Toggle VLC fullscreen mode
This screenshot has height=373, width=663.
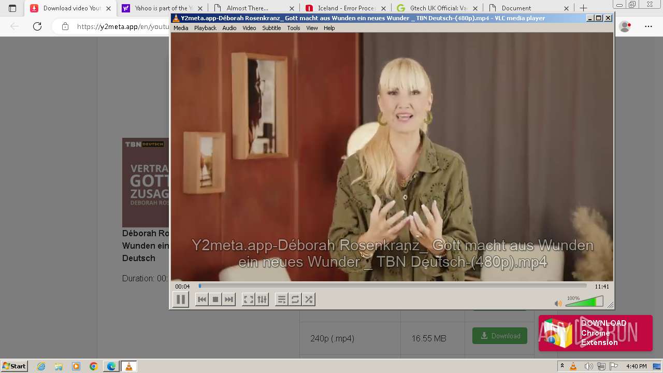(249, 299)
